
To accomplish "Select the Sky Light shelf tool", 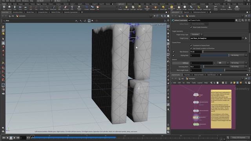I will tap(179, 8).
